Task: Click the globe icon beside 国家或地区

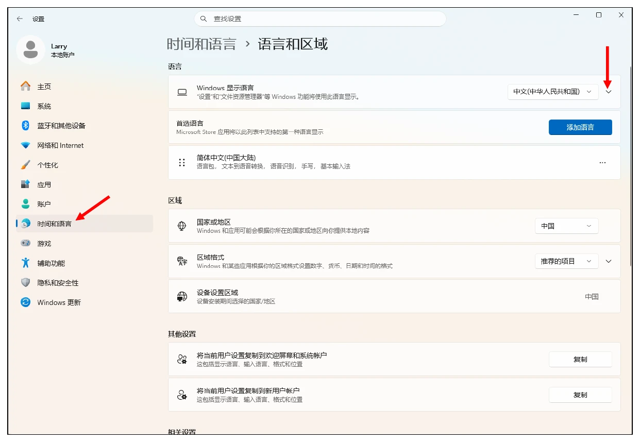Action: tap(182, 226)
